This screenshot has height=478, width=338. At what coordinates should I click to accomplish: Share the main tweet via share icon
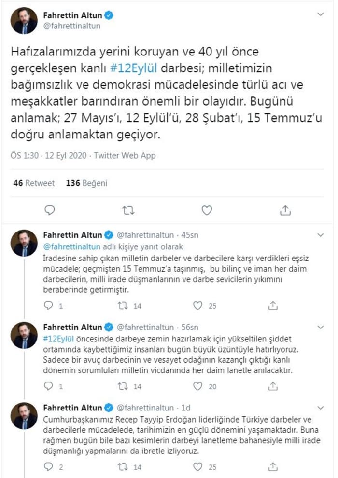(x=285, y=210)
